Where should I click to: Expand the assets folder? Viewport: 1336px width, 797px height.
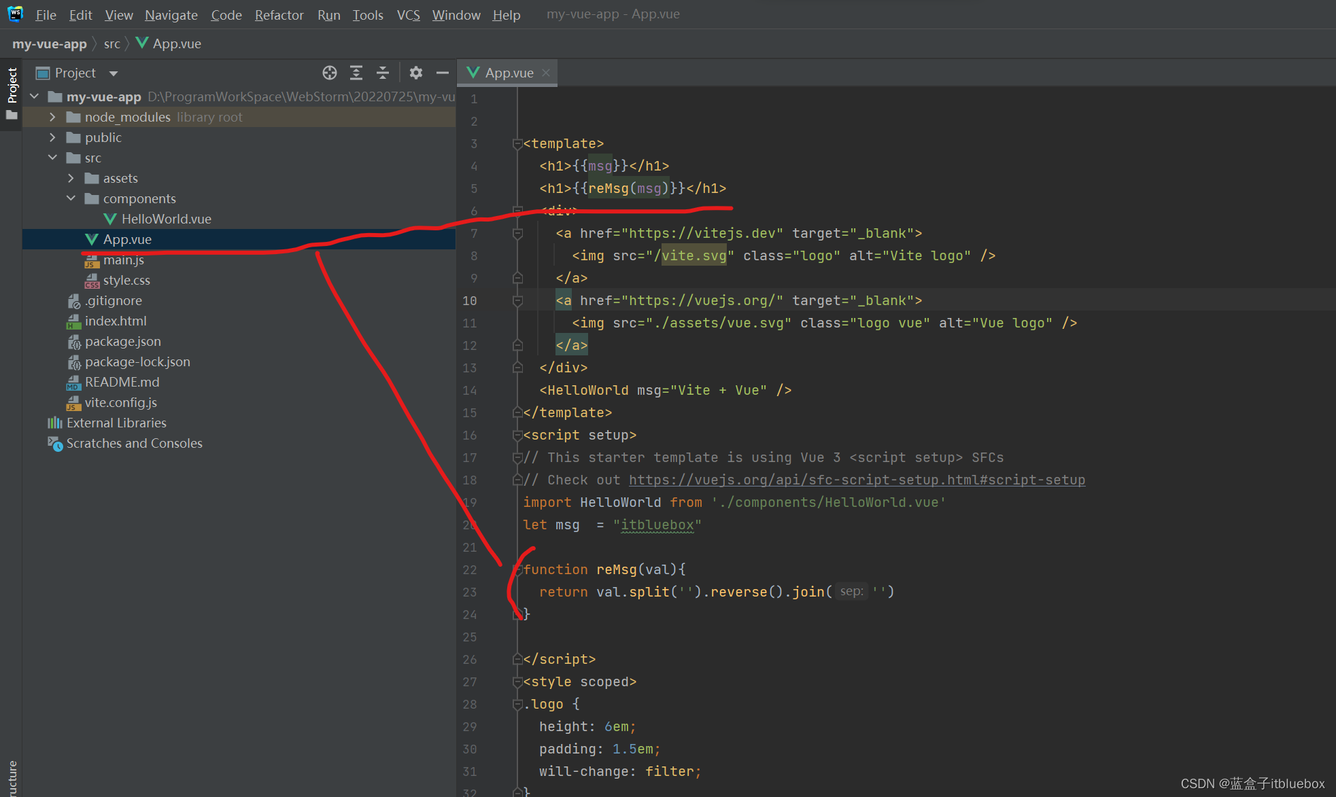71,178
